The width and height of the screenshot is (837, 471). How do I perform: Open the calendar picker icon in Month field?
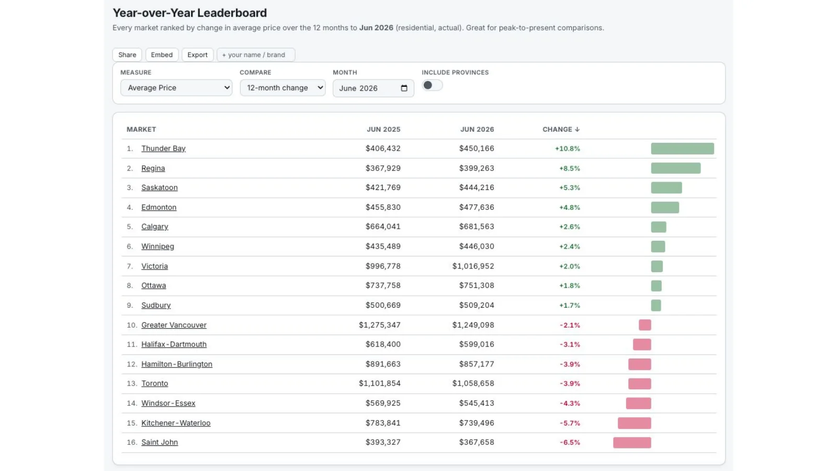tap(404, 88)
